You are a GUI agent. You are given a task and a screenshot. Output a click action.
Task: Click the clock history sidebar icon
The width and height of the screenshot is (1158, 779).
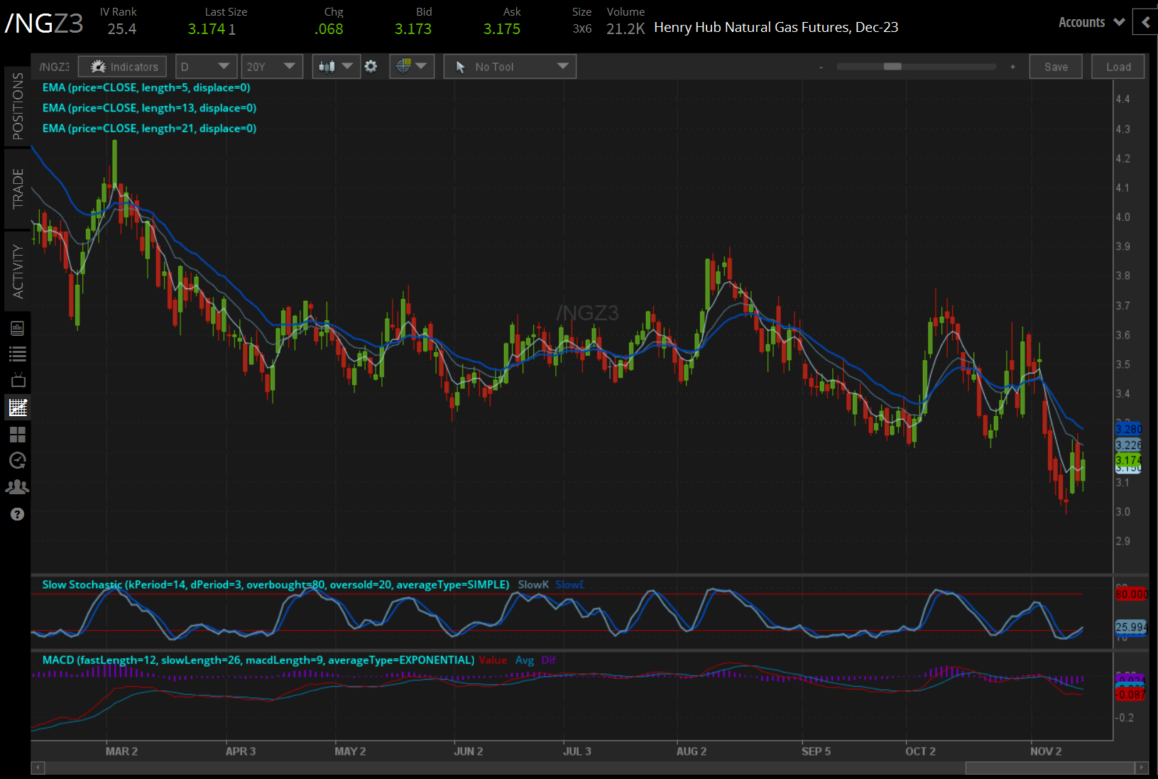(x=18, y=460)
